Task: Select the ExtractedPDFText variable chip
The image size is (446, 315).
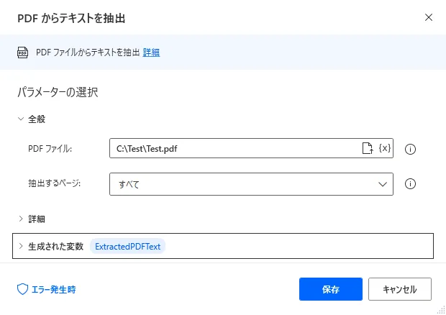Action: 128,246
